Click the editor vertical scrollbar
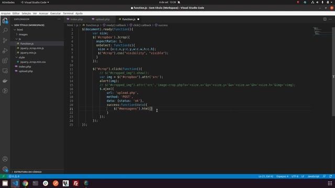The width and height of the screenshot is (335, 188). pyautogui.click(x=333, y=72)
